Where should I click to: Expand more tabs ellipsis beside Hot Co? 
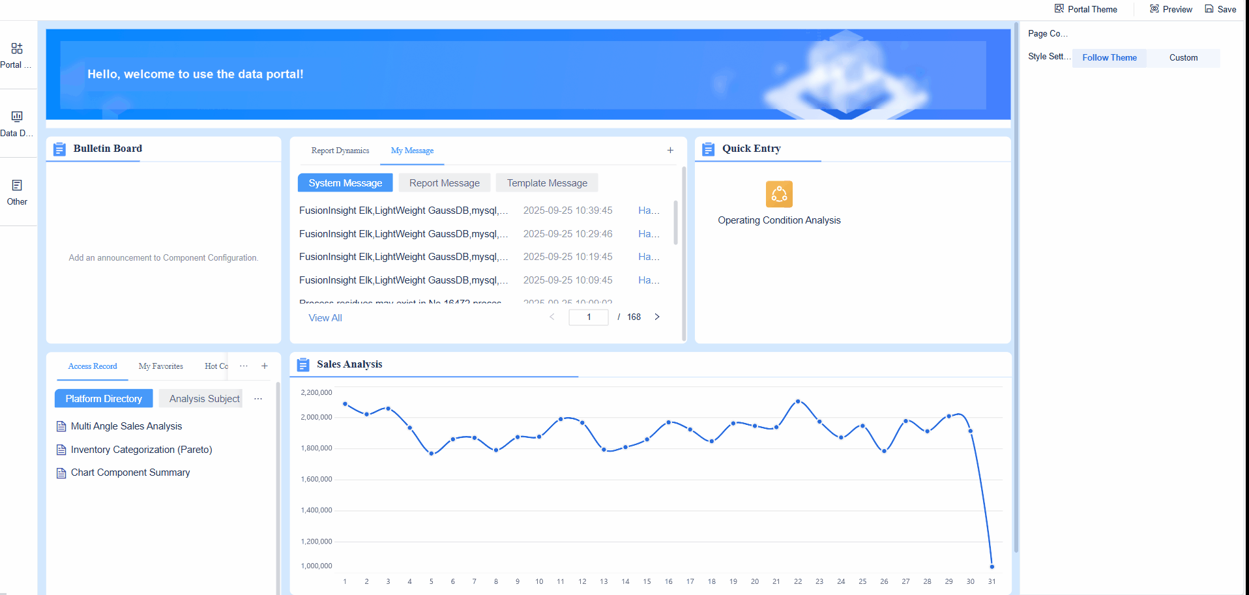coord(244,366)
